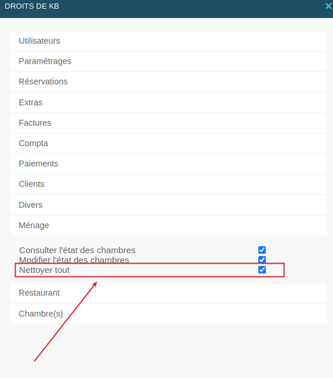The width and height of the screenshot is (333, 378).
Task: Expand the Paramétrages section
Action: click(x=168, y=61)
